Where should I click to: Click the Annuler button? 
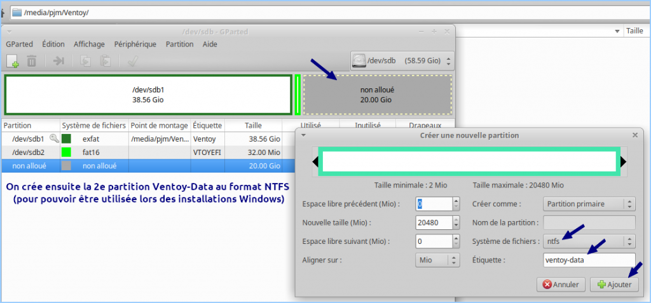pos(561,285)
